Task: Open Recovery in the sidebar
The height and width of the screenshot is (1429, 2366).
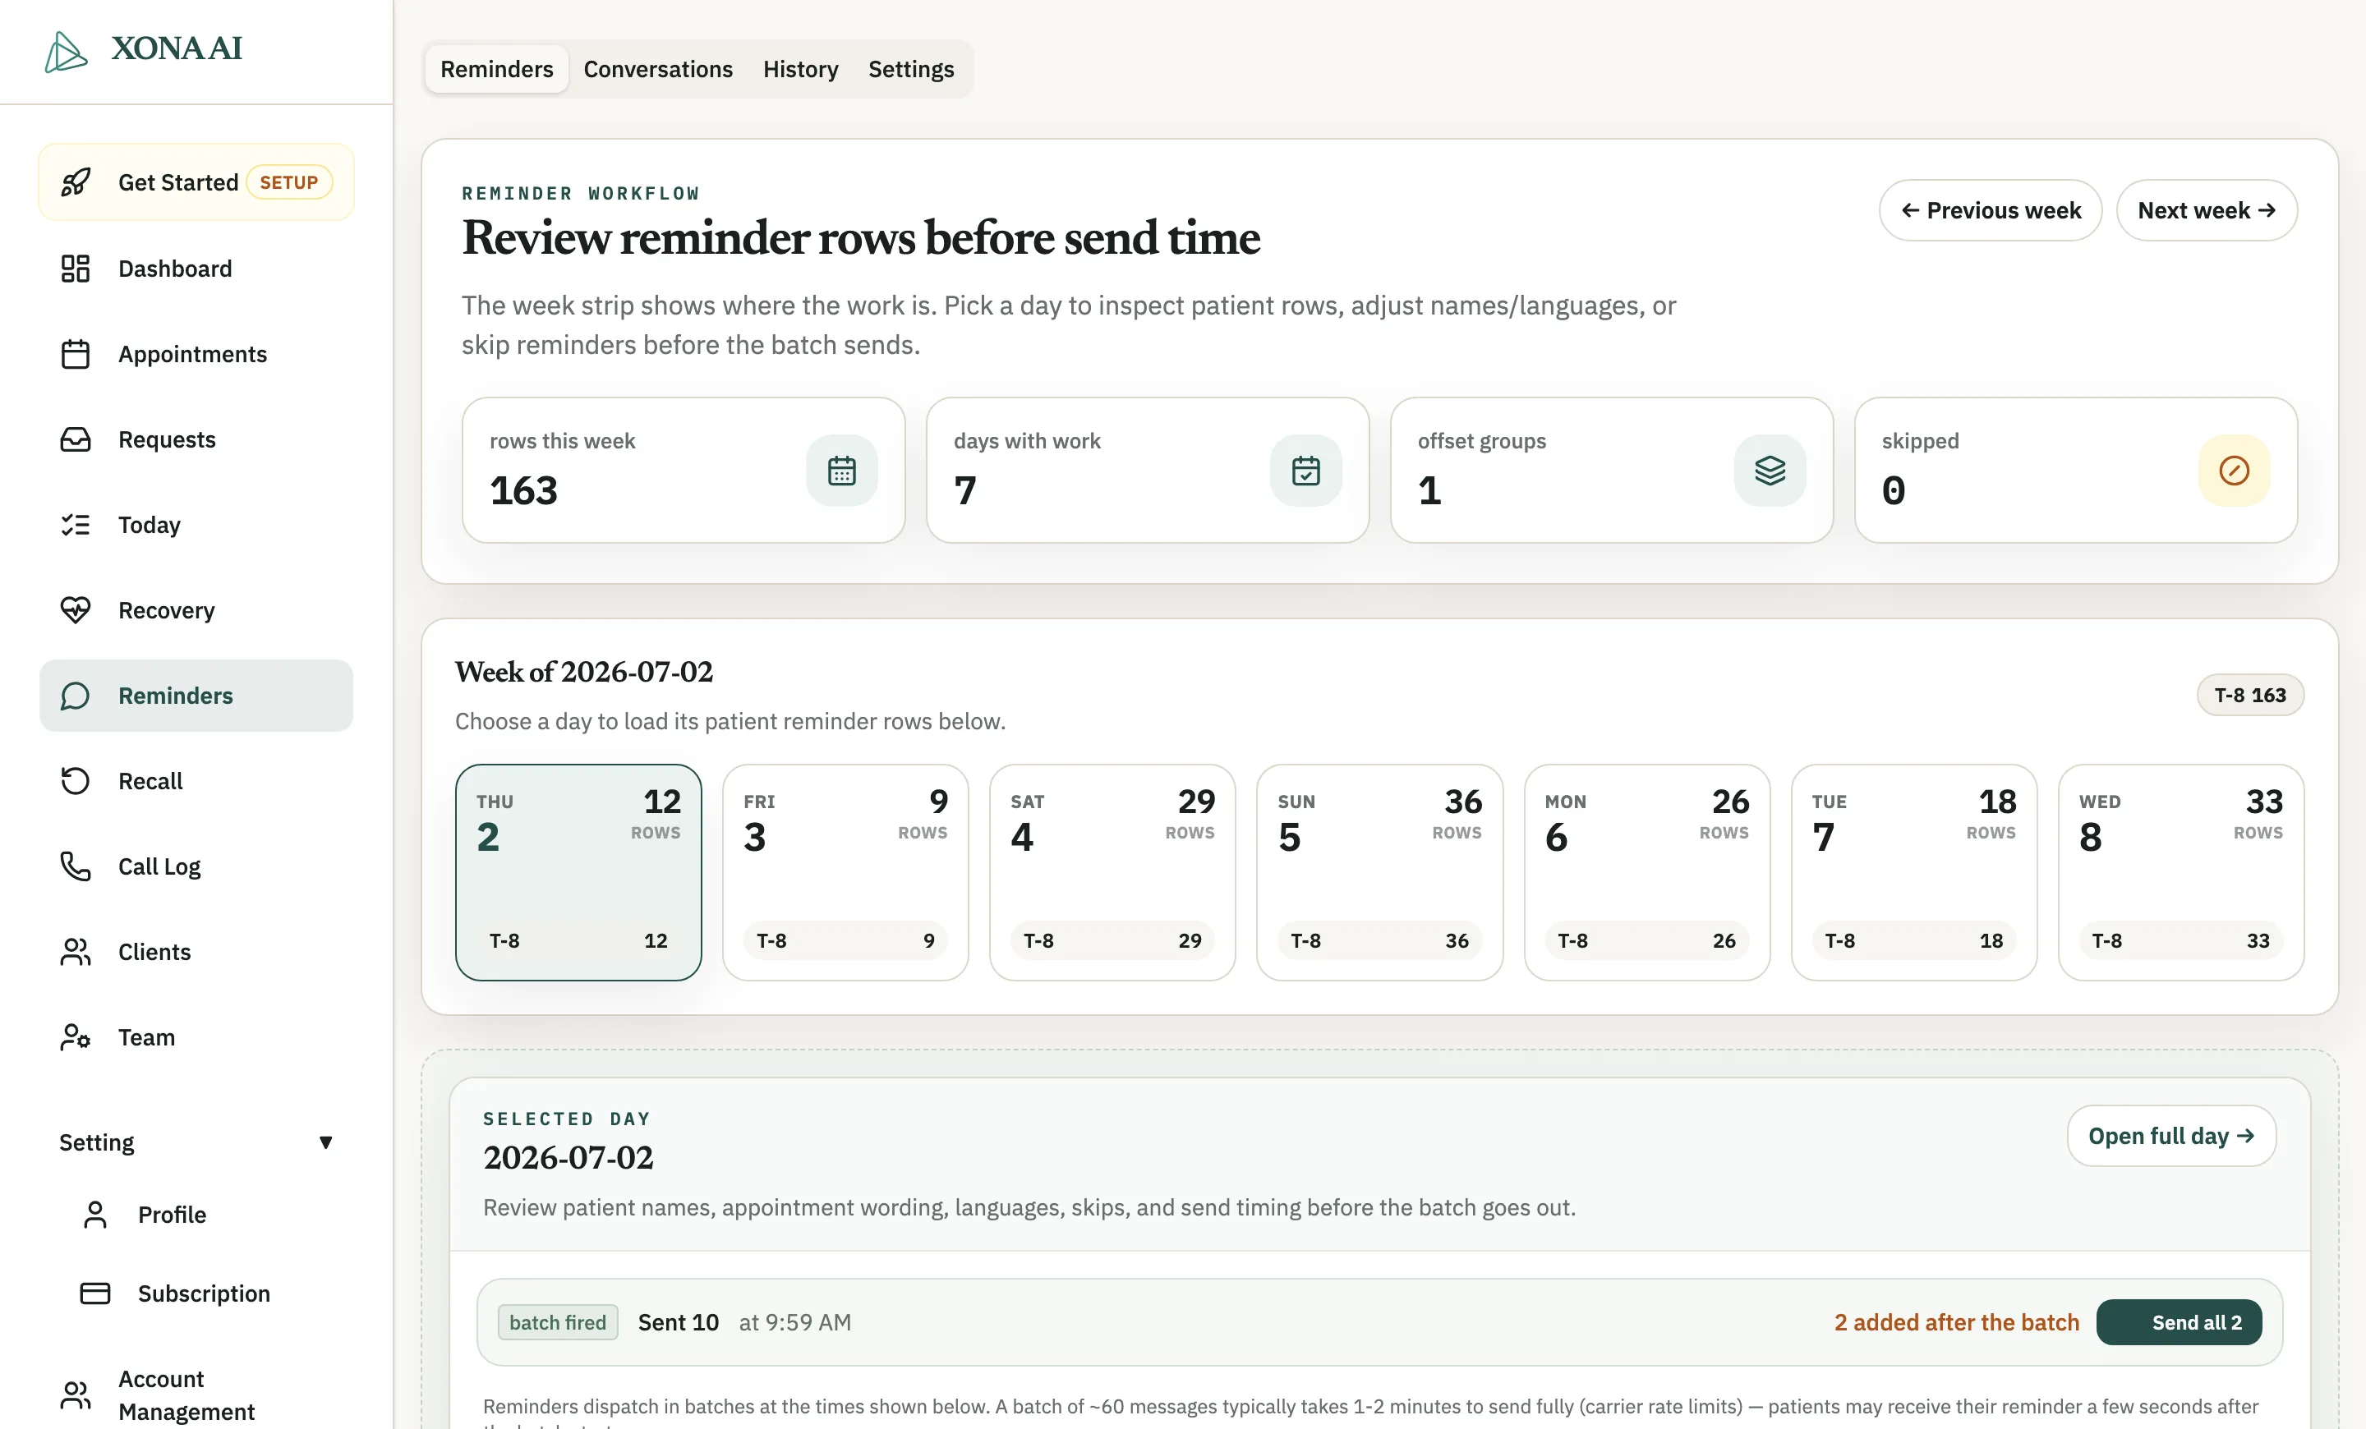Action: coord(196,610)
